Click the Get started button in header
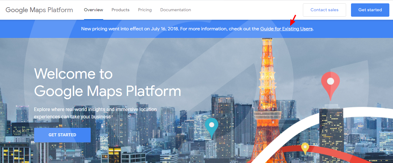393x163 pixels. (x=370, y=10)
